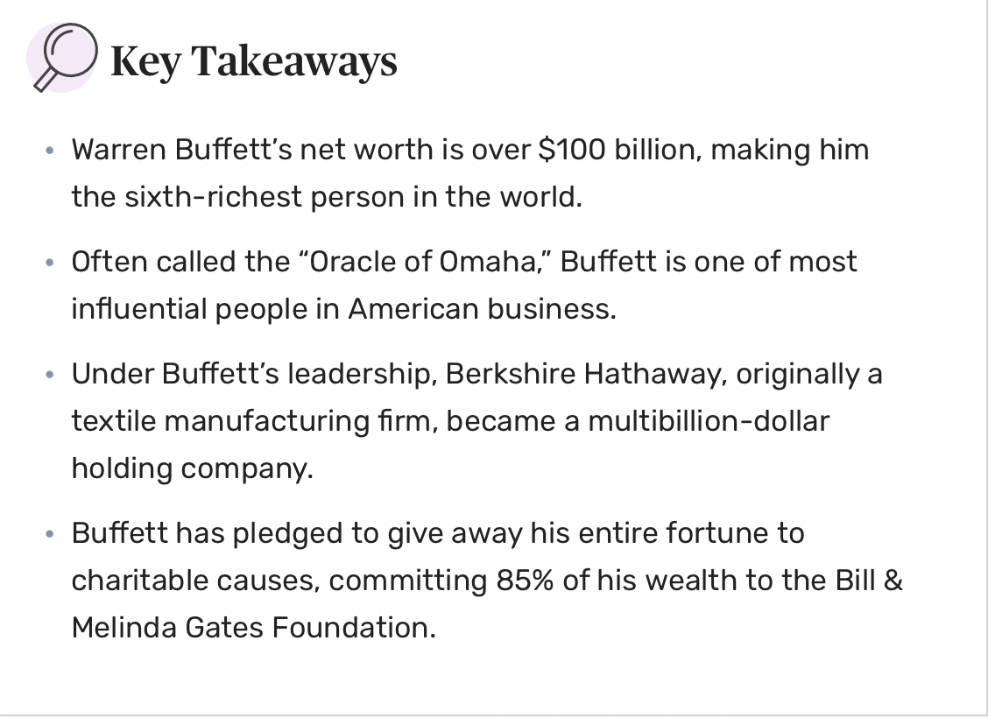Click the first bullet dot before Warren Buffett's
988x718 pixels.
tap(51, 151)
